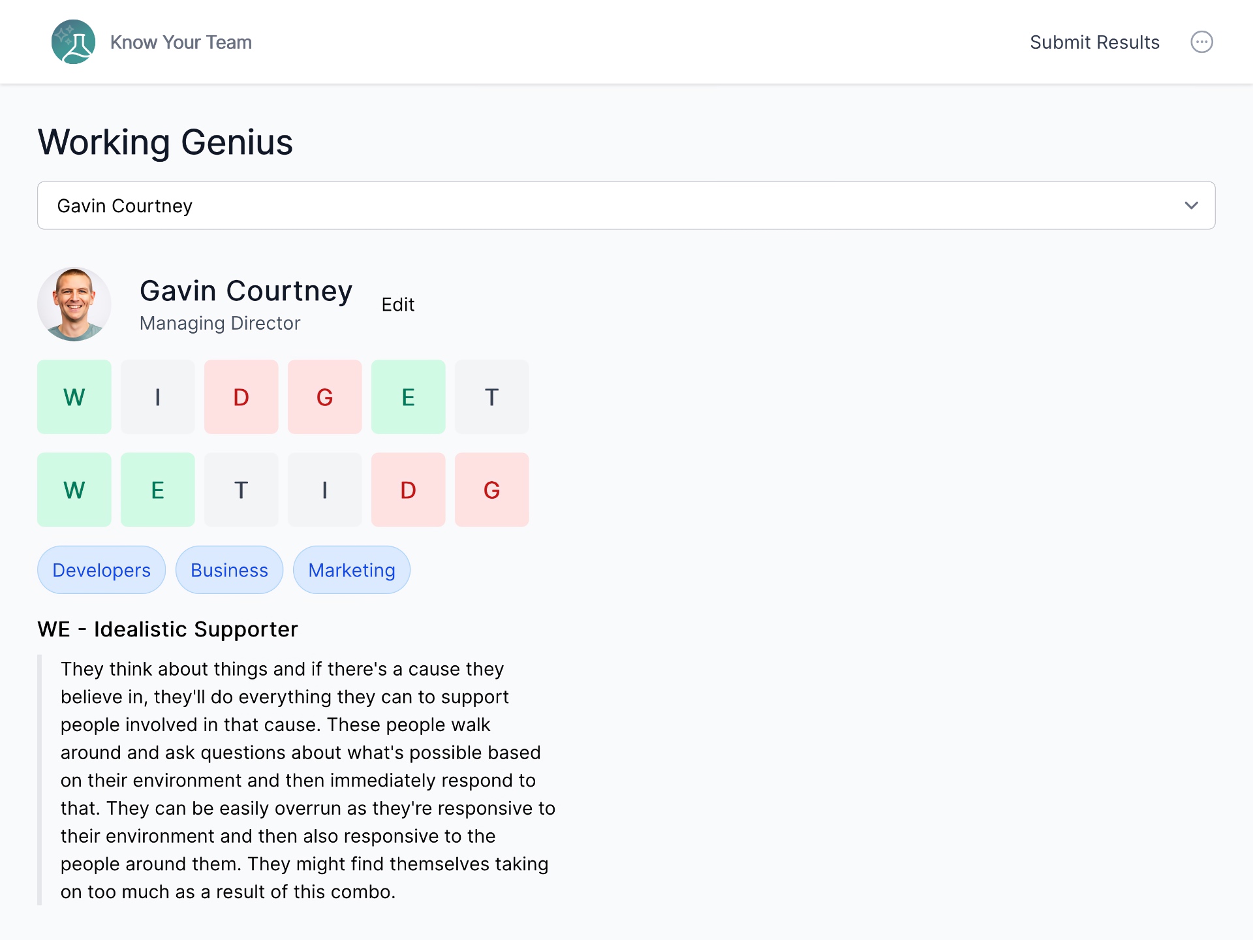Select gray I tile in second row
The height and width of the screenshot is (940, 1253).
pyautogui.click(x=324, y=490)
